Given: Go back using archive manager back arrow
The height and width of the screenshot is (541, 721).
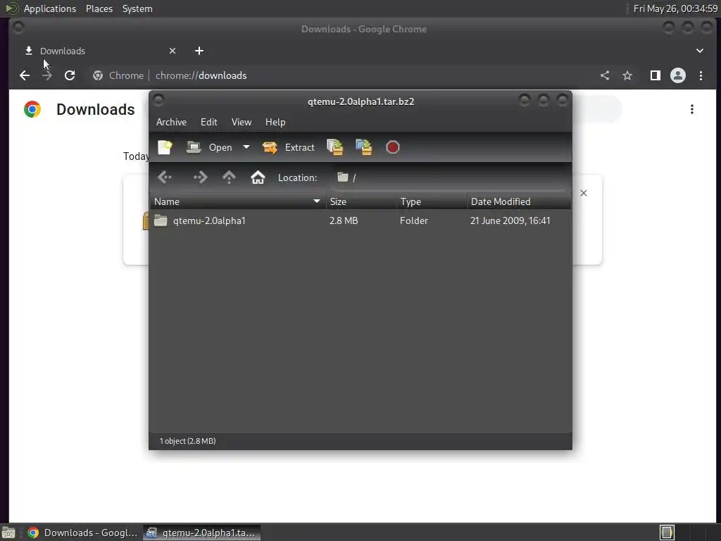Looking at the screenshot, I should point(165,177).
